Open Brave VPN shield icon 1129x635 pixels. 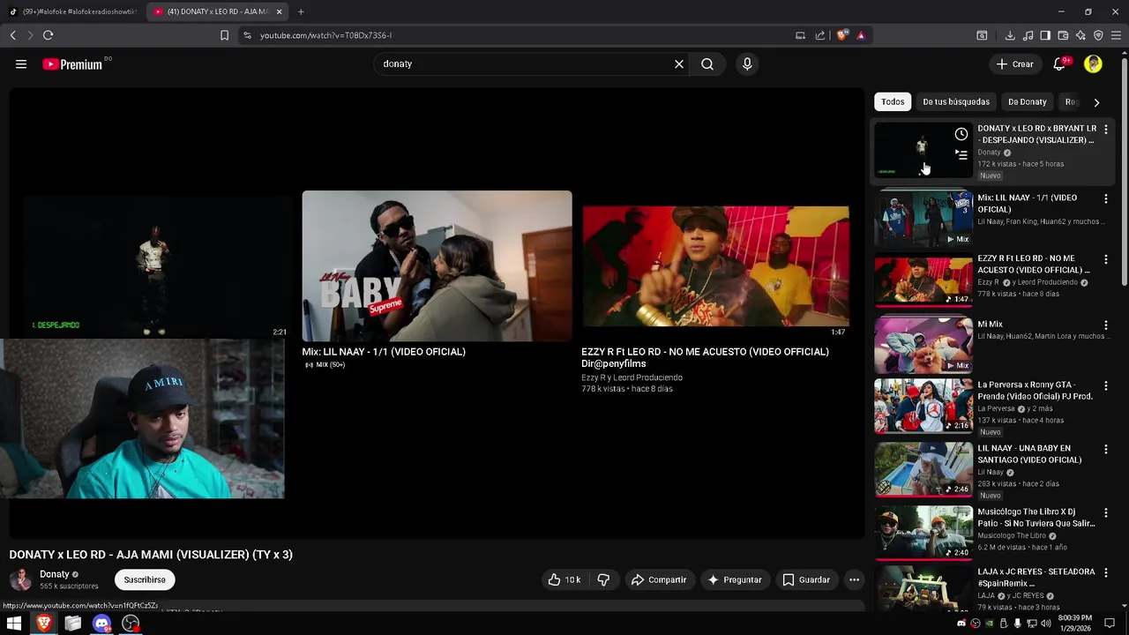click(x=1098, y=35)
